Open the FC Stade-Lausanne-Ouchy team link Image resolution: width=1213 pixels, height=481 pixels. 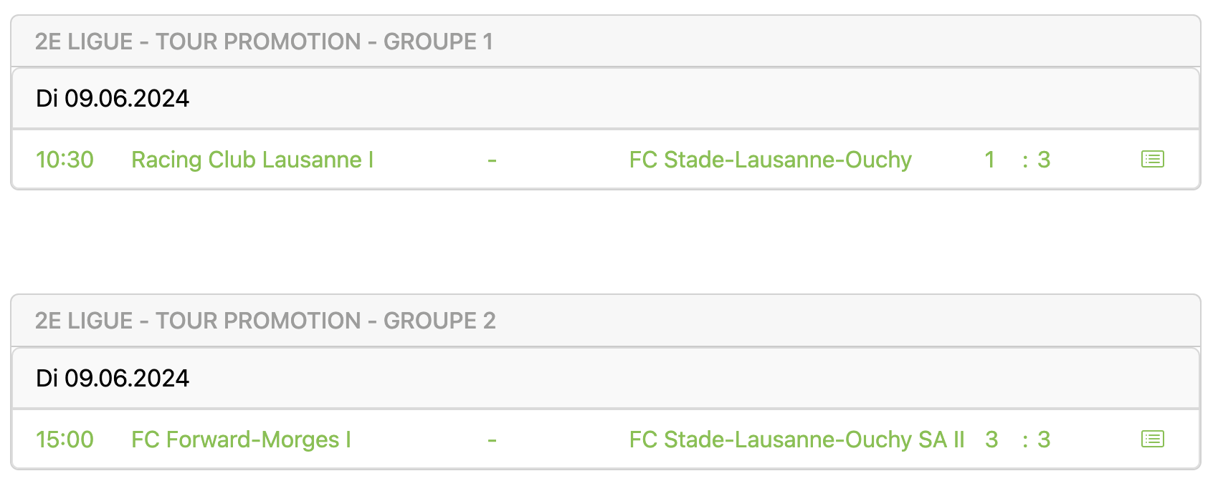(x=770, y=160)
